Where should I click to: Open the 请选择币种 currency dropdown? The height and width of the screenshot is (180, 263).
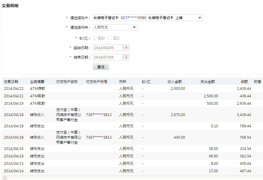point(115,27)
